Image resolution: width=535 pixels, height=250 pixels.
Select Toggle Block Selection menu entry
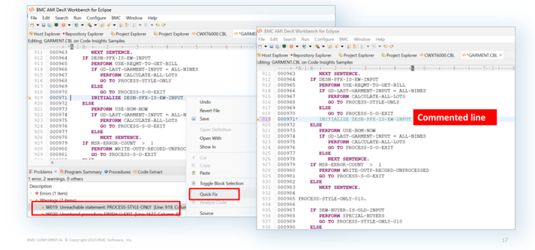click(222, 184)
